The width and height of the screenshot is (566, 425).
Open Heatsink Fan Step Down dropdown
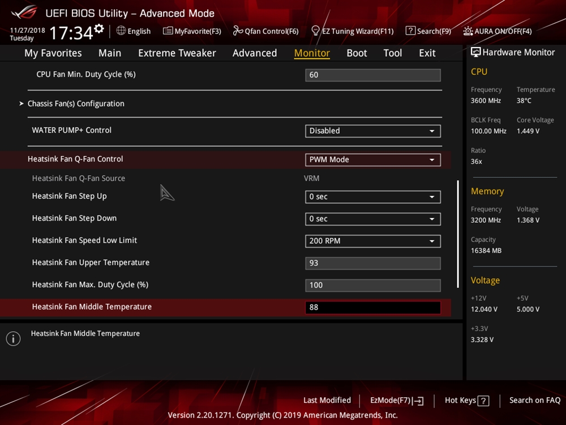pyautogui.click(x=373, y=219)
